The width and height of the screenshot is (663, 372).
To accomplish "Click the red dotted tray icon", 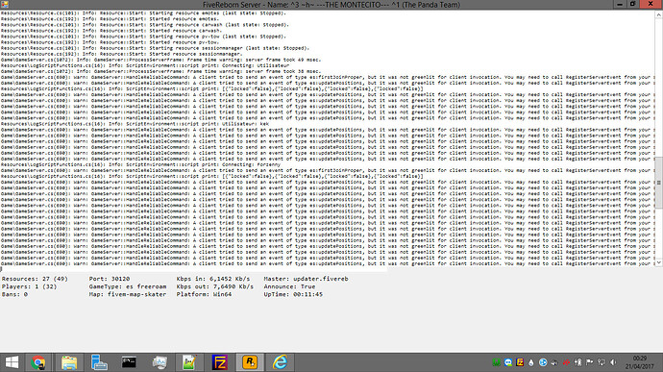I will (x=566, y=362).
